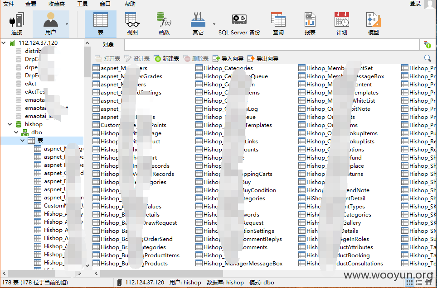Image resolution: width=437 pixels, height=288 pixels.
Task: Click the object list scroll-left arrow
Action: [96, 274]
